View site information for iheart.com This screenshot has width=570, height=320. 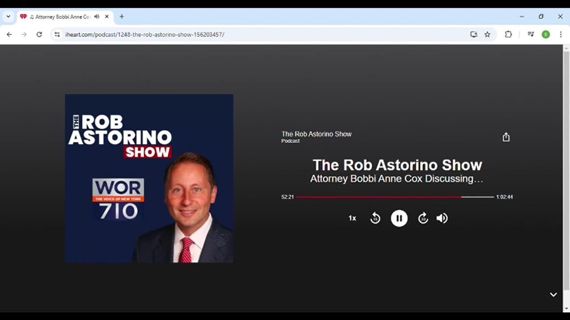(x=57, y=34)
